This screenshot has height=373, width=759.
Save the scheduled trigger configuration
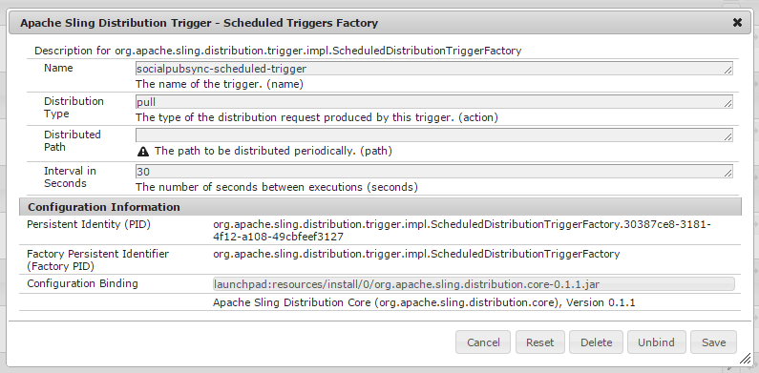713,342
